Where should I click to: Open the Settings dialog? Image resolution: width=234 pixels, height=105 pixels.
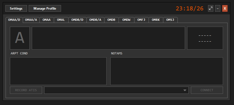(x=16, y=9)
